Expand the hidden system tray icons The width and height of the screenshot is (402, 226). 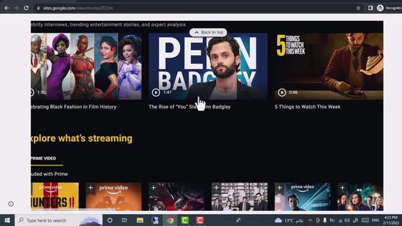tap(310, 220)
